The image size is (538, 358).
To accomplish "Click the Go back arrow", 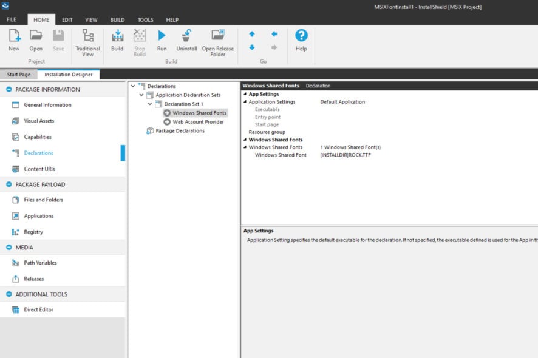I will point(274,34).
